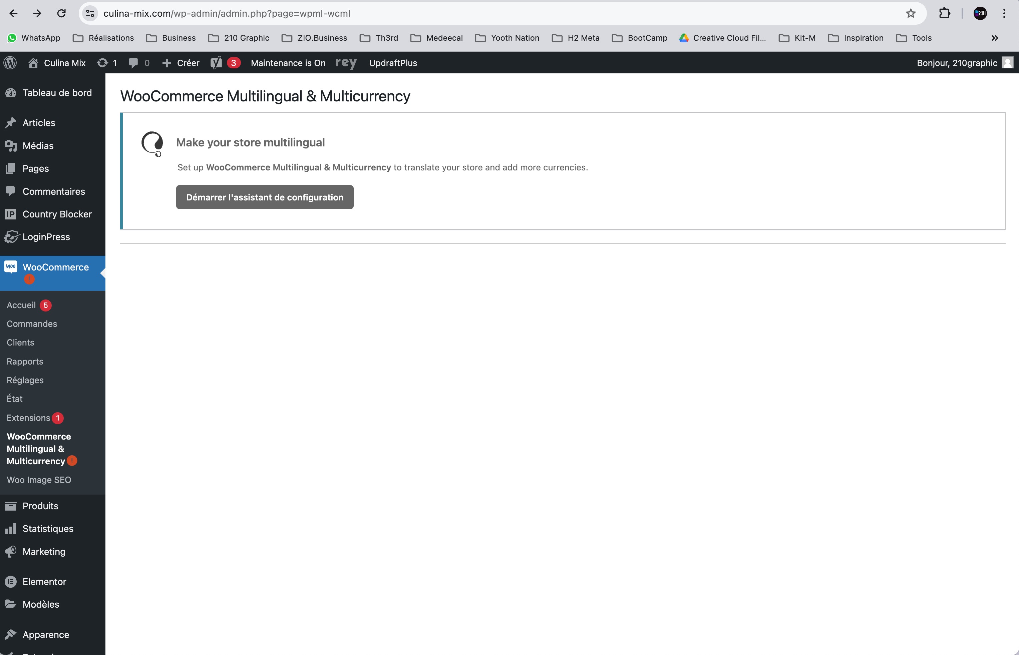Open Elementor in the sidebar
1019x655 pixels.
[53, 582]
